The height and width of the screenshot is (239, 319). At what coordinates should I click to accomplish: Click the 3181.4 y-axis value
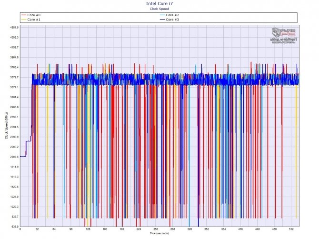(14, 97)
